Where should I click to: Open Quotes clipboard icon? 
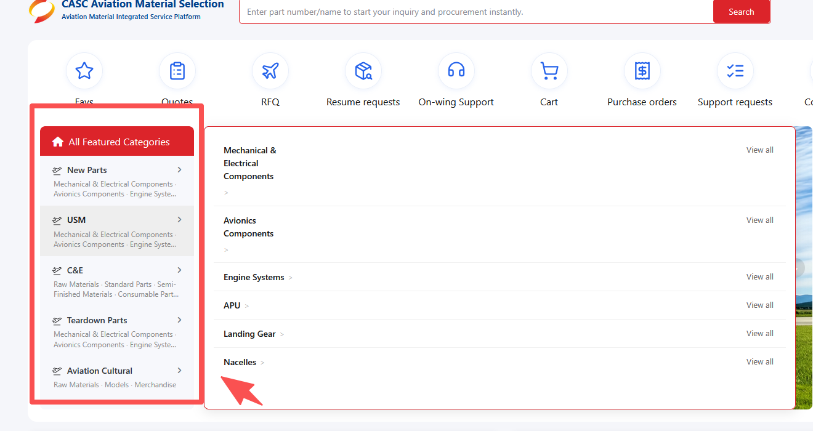coord(177,71)
